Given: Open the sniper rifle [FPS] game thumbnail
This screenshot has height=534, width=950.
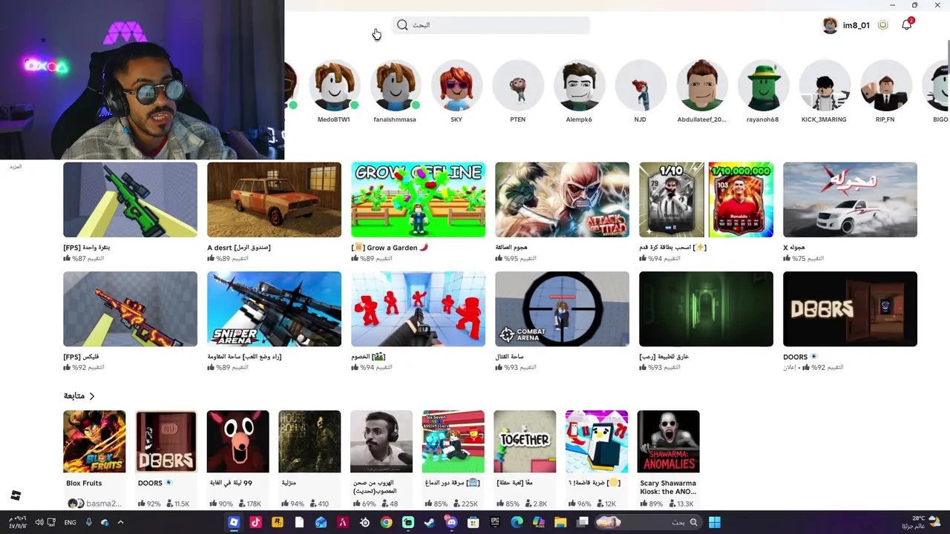Looking at the screenshot, I should (130, 200).
